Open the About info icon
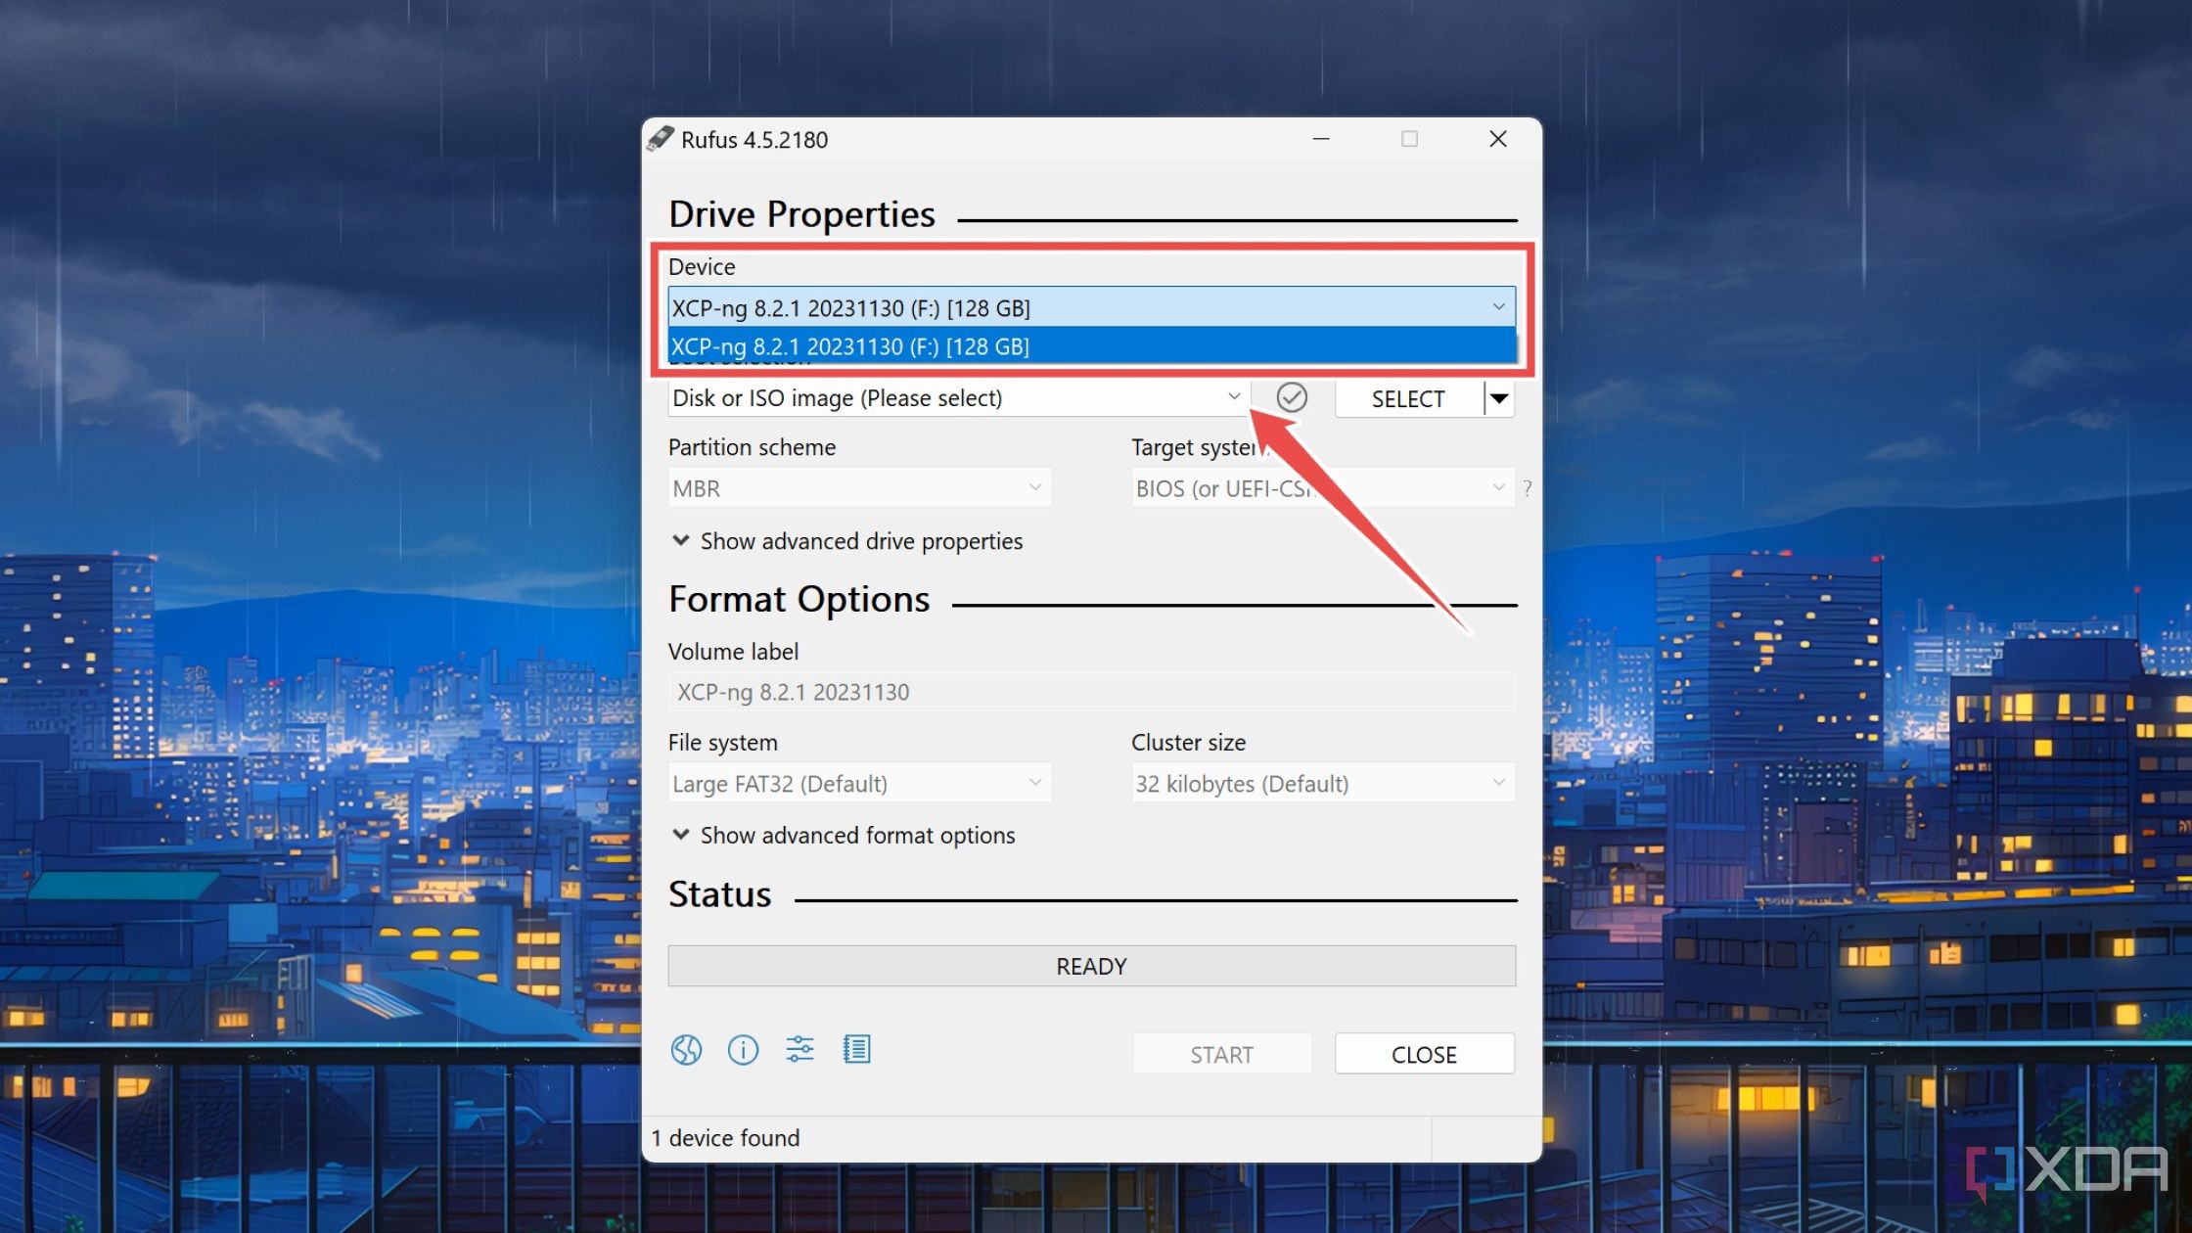 [x=743, y=1050]
